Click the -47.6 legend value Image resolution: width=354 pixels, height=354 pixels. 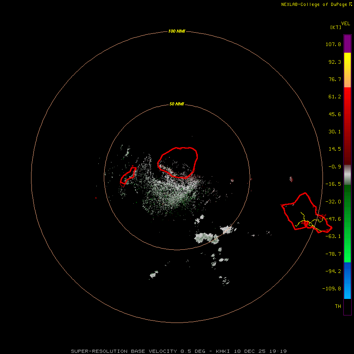tap(333, 219)
